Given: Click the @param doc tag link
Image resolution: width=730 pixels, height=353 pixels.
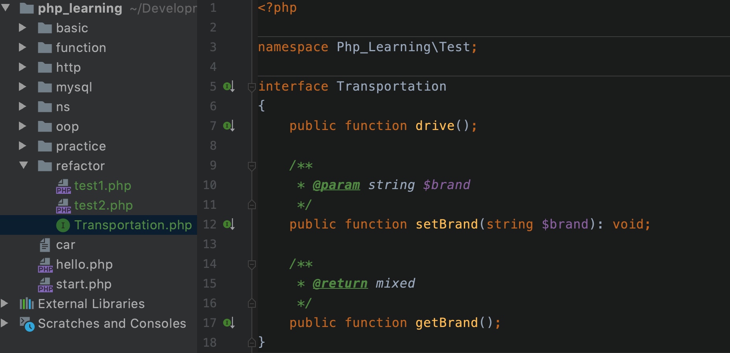Looking at the screenshot, I should (336, 185).
